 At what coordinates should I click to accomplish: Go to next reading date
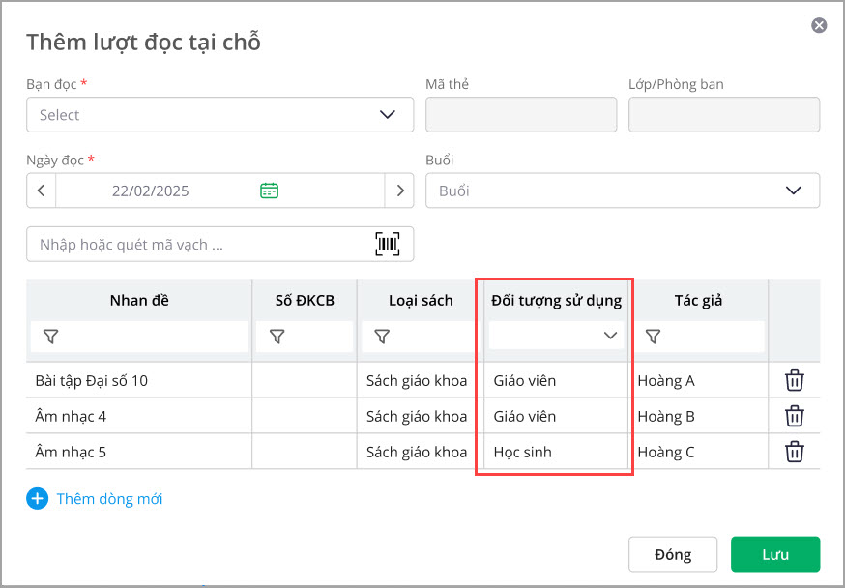399,191
